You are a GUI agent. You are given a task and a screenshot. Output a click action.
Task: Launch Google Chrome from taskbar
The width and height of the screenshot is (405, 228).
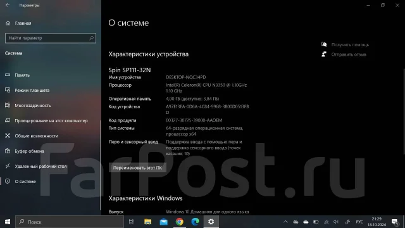coord(180,222)
